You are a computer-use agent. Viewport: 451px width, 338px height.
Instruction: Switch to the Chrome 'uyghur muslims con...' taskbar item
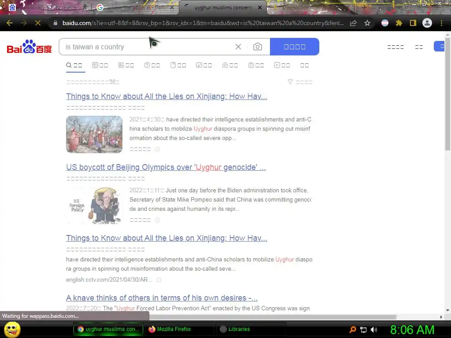coord(108,329)
